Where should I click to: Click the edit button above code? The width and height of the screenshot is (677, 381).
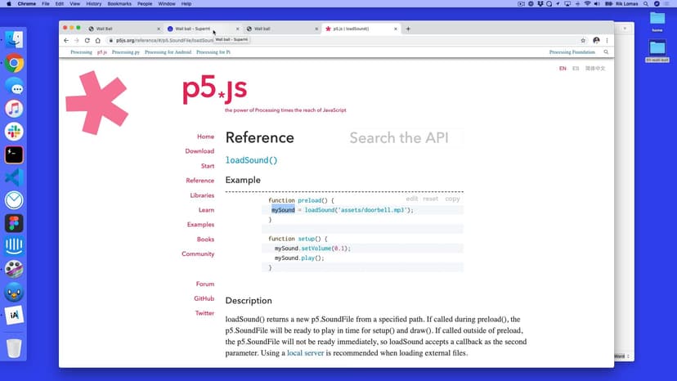[x=412, y=199]
